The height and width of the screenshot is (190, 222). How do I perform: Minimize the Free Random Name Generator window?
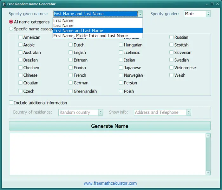pyautogui.click(x=207, y=4)
